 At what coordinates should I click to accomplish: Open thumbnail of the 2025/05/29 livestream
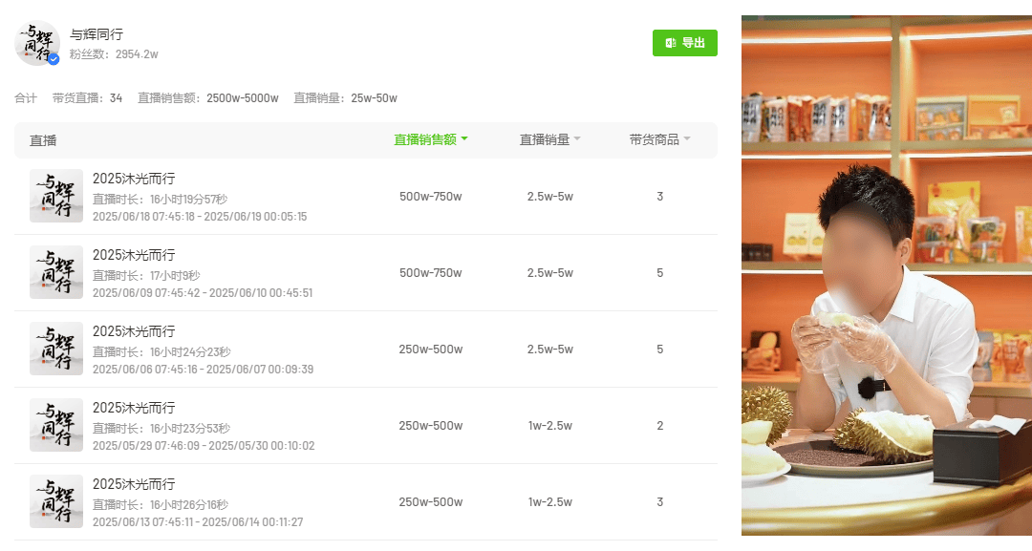[x=56, y=425]
